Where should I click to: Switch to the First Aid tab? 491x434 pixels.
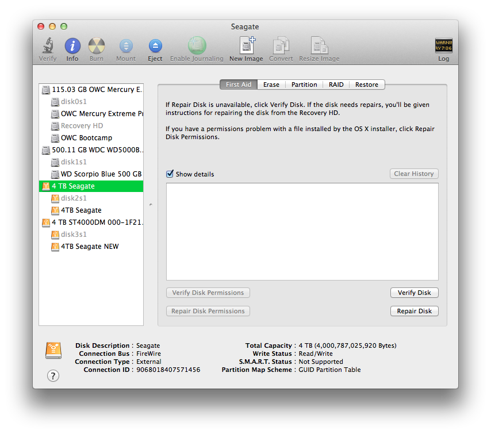(x=239, y=85)
